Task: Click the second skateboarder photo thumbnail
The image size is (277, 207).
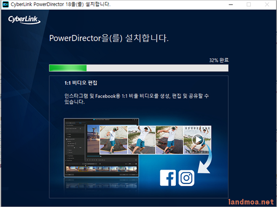Action: [x=142, y=140]
